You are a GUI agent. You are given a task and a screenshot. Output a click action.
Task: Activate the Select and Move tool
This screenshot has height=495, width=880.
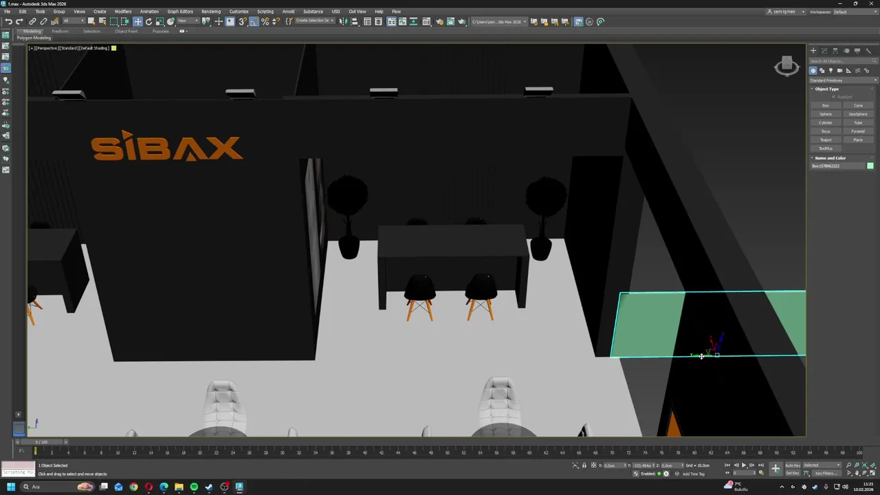[137, 21]
